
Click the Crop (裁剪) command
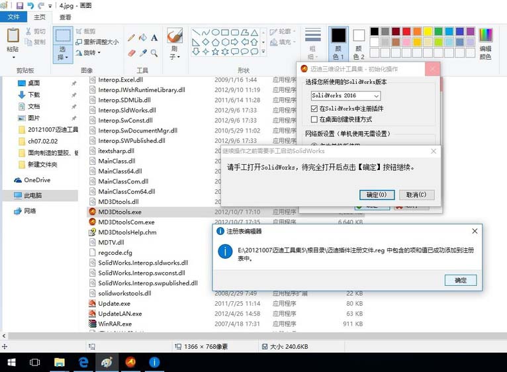(85, 31)
